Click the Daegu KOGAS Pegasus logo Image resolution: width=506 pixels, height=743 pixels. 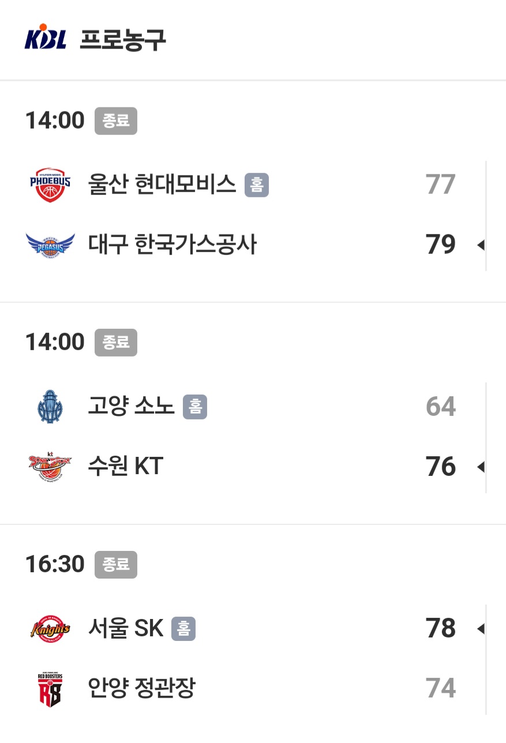[x=50, y=245]
